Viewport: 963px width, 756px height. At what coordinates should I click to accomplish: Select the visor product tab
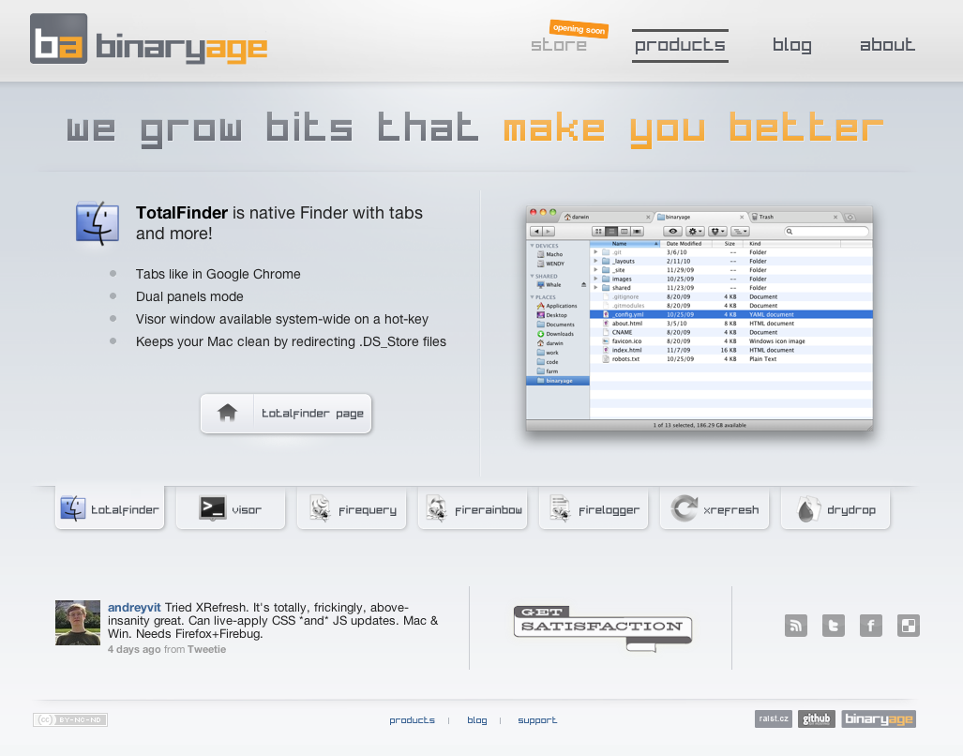pos(231,509)
